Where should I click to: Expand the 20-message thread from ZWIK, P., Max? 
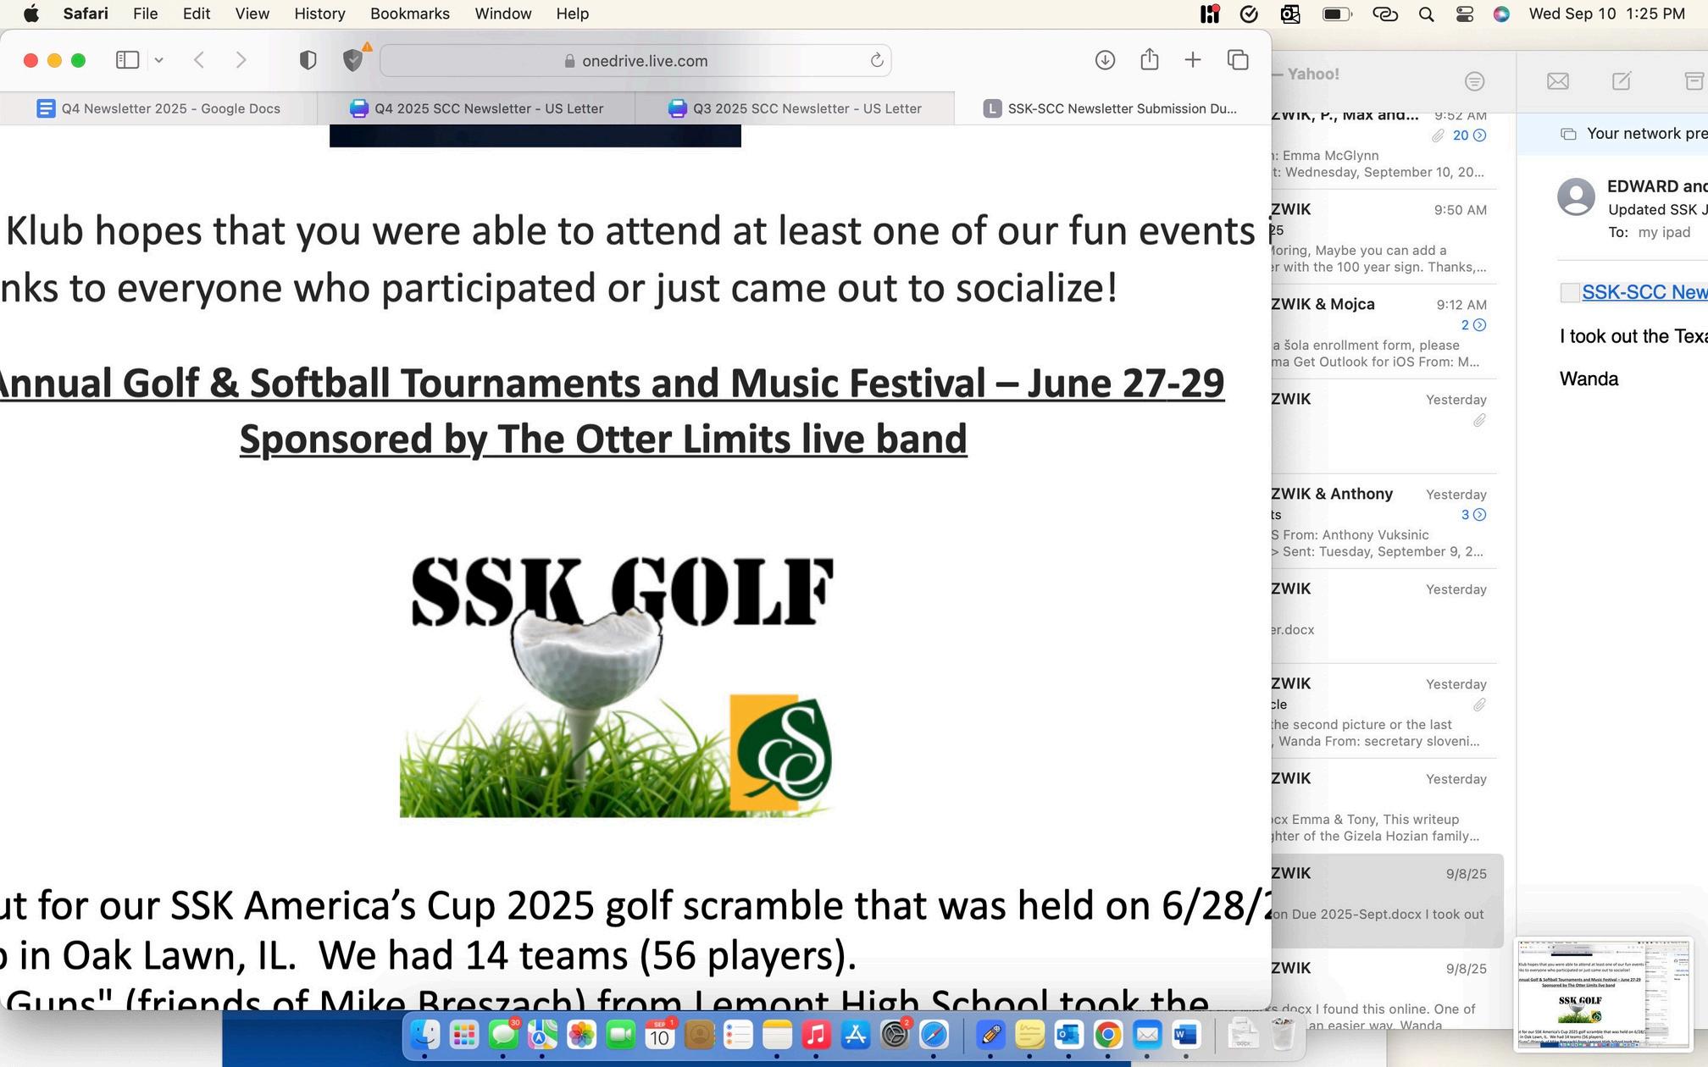click(x=1479, y=135)
